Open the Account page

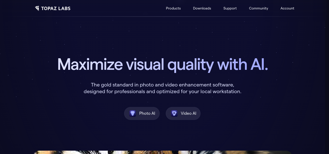click(287, 8)
